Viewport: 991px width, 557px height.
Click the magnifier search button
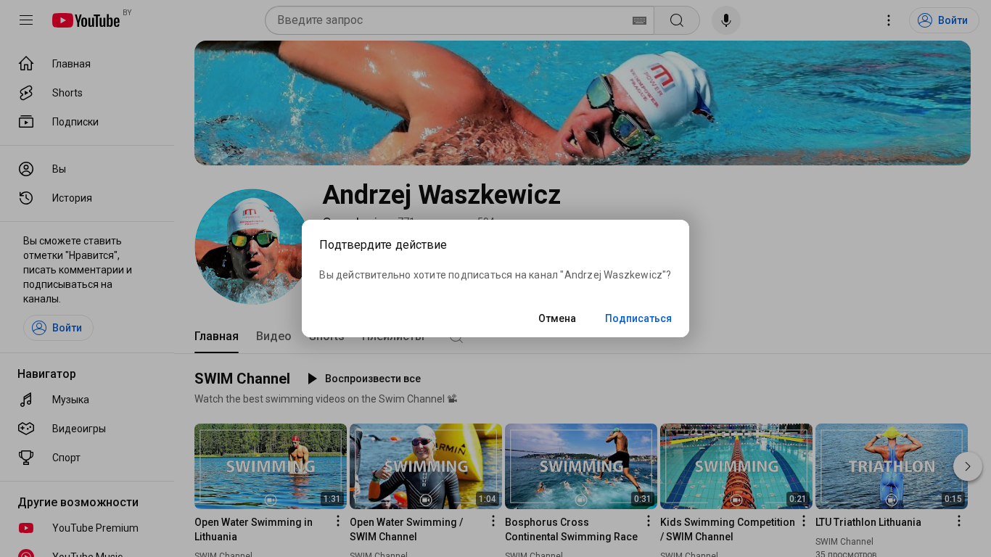pyautogui.click(x=677, y=20)
